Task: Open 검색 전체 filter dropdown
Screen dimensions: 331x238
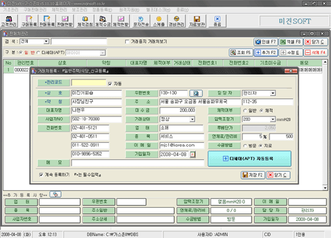Action: coord(46,42)
